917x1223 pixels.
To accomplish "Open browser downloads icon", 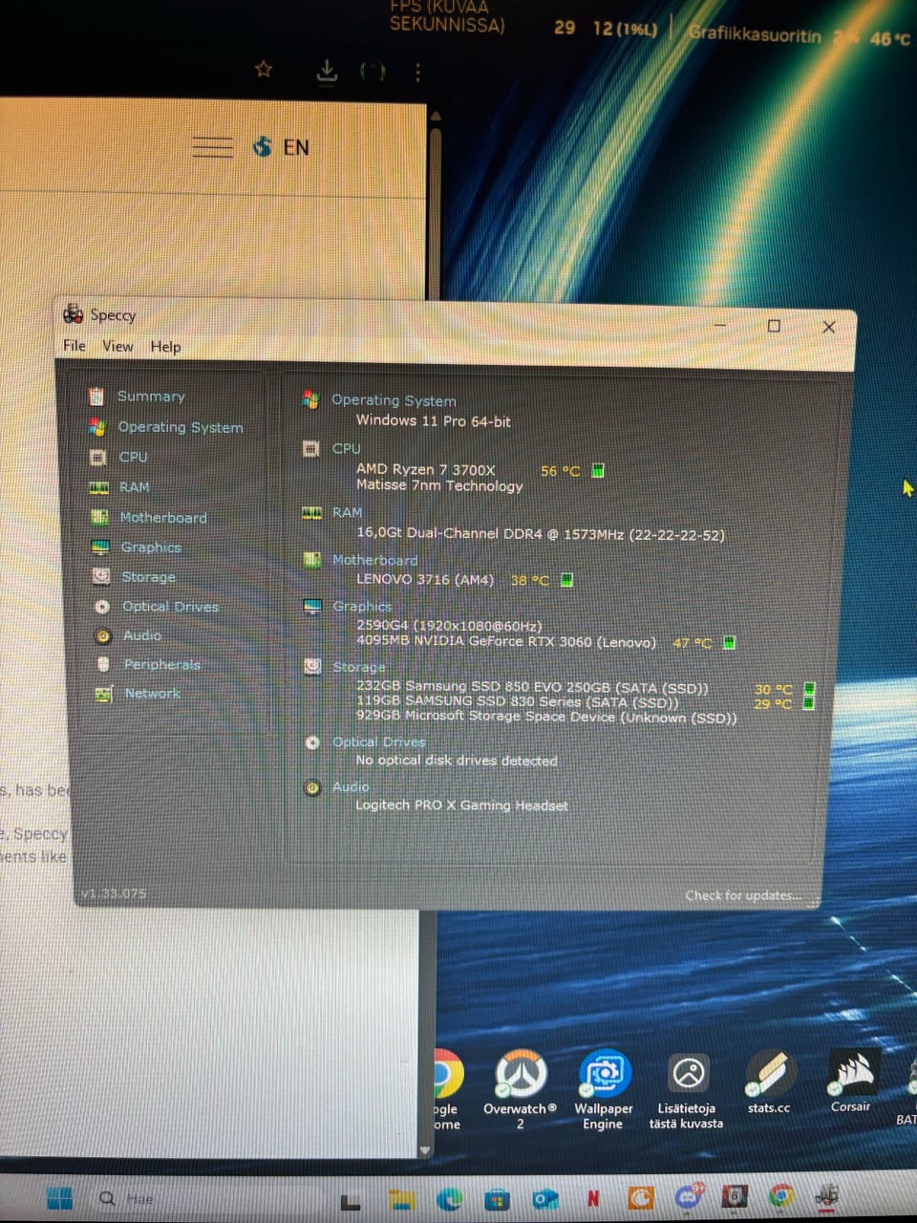I will tap(327, 71).
